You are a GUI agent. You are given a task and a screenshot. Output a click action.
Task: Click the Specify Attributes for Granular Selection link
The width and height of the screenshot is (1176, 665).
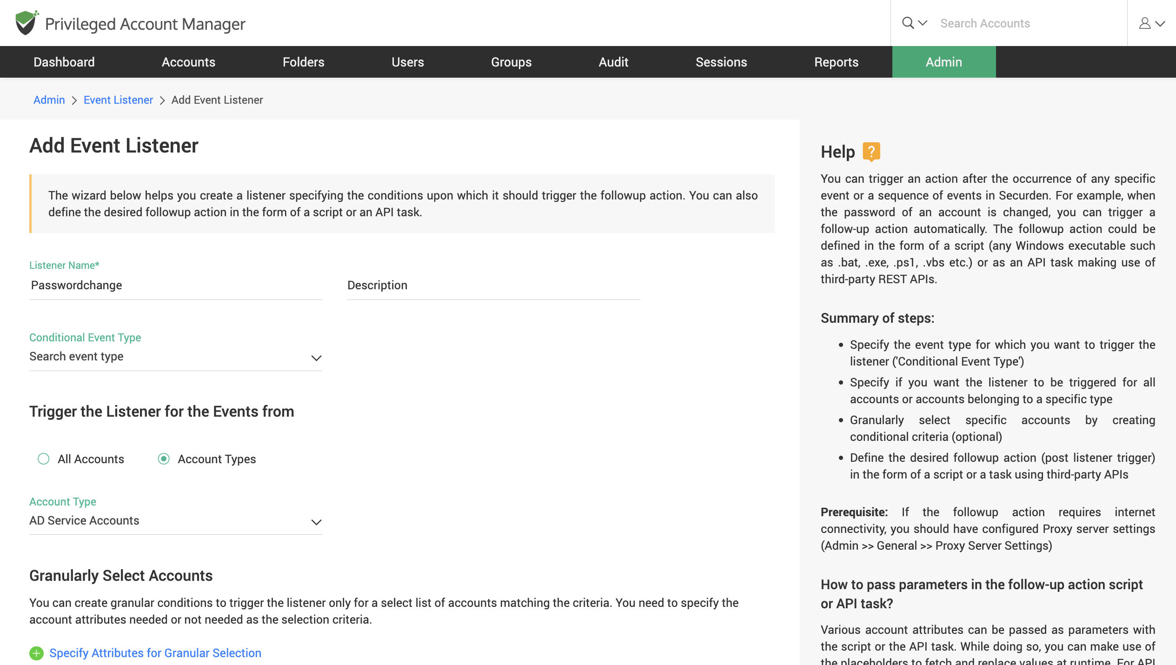tap(155, 653)
